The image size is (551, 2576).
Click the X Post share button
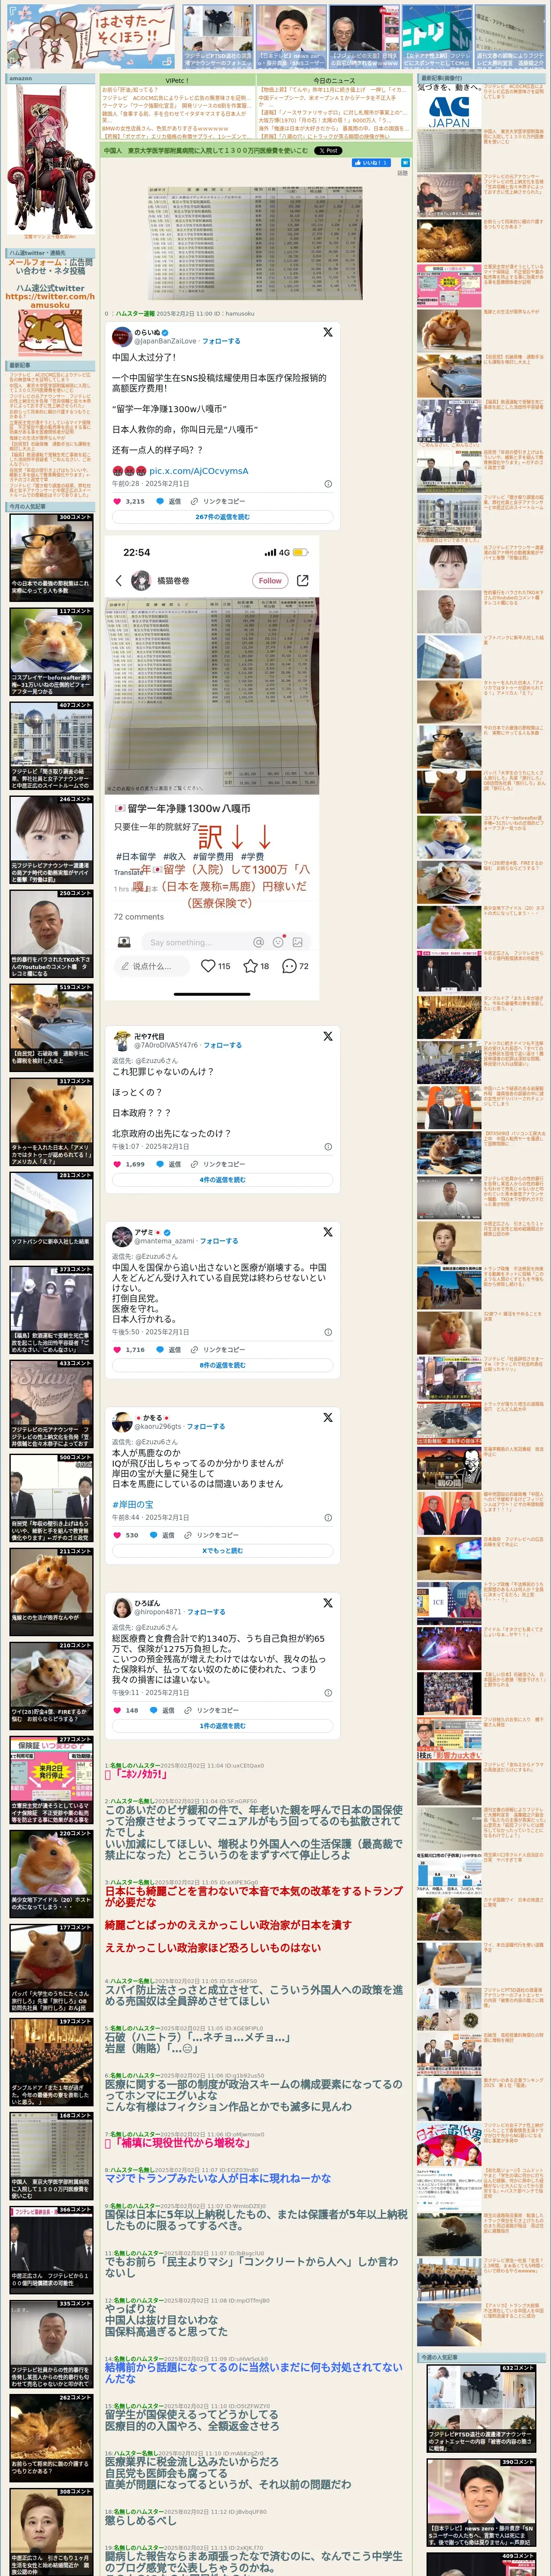[x=327, y=151]
